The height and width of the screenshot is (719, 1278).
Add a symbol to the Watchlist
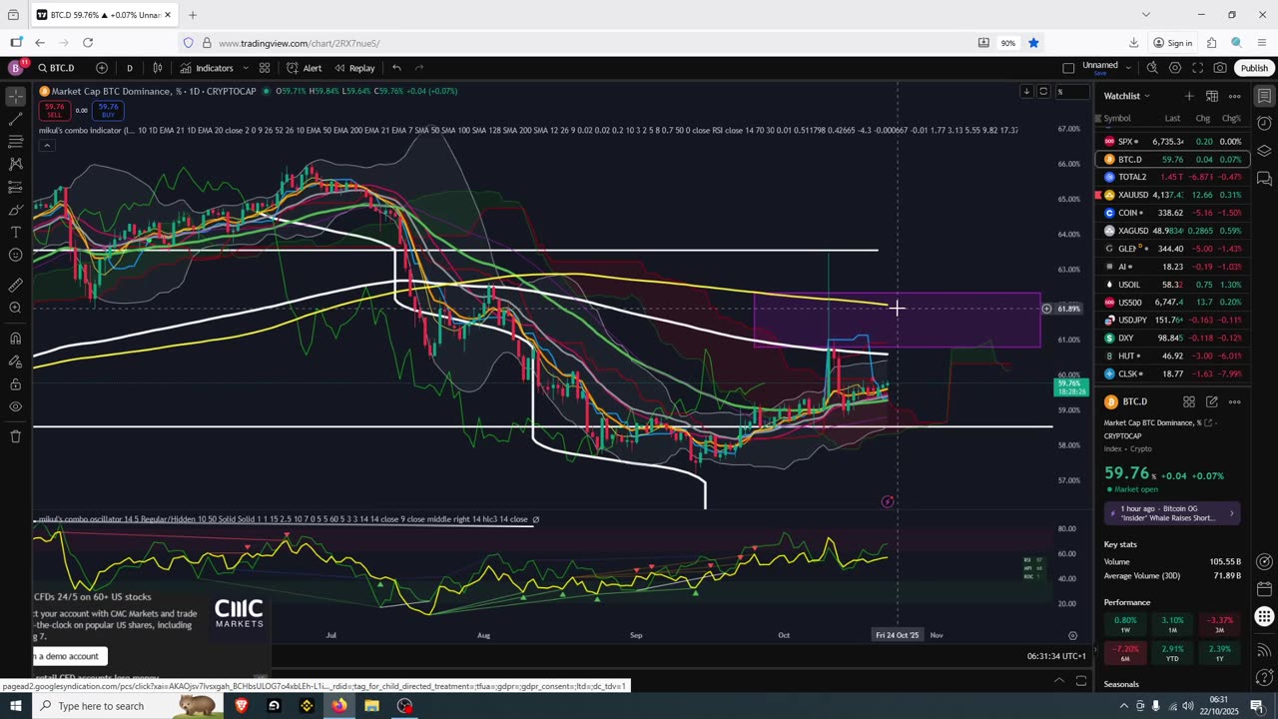pyautogui.click(x=1188, y=96)
